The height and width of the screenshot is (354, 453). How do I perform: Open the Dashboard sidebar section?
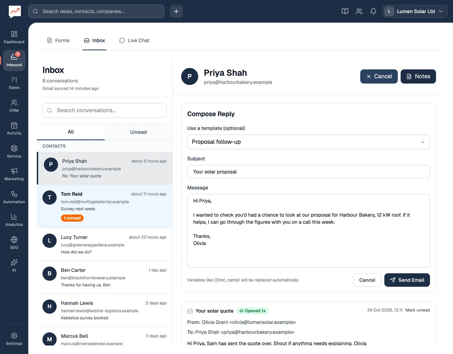pyautogui.click(x=14, y=38)
